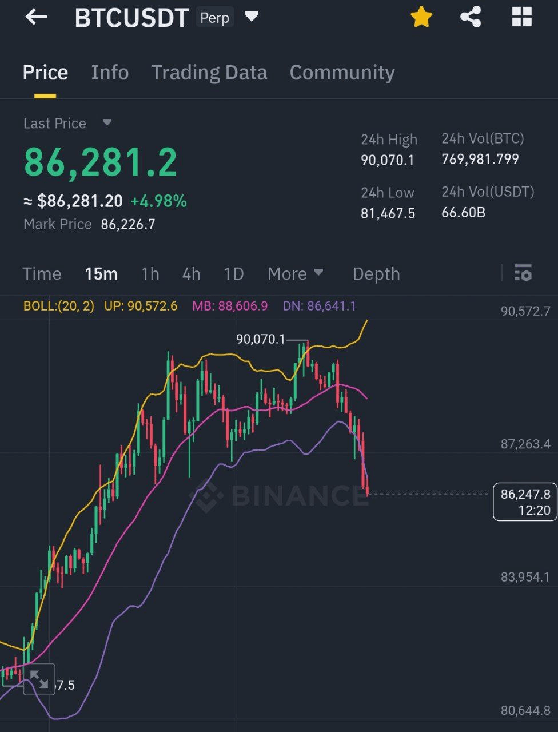The height and width of the screenshot is (732, 558).
Task: Tap the DN: 86,641.1 band value
Action: 320,306
